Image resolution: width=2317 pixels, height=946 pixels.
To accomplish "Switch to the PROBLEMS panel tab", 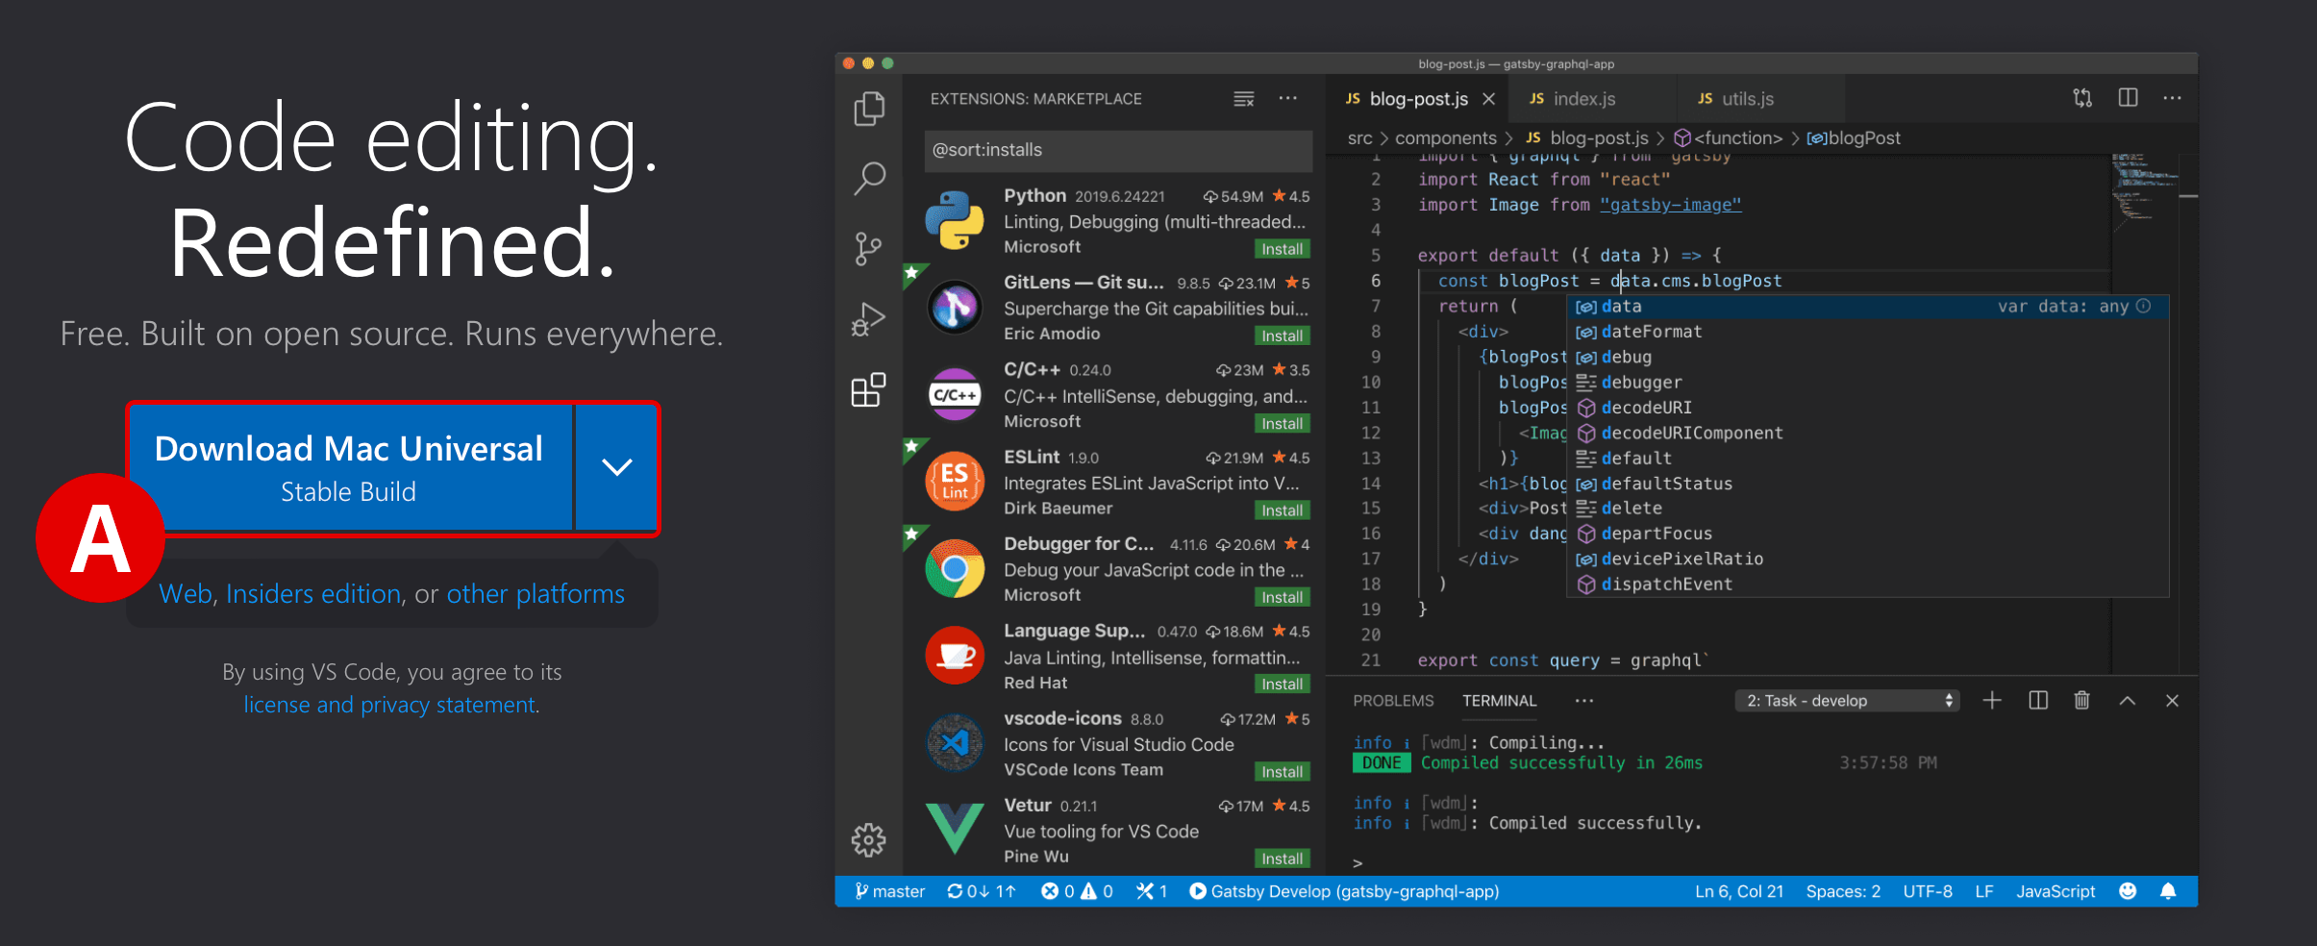I will [x=1392, y=701].
